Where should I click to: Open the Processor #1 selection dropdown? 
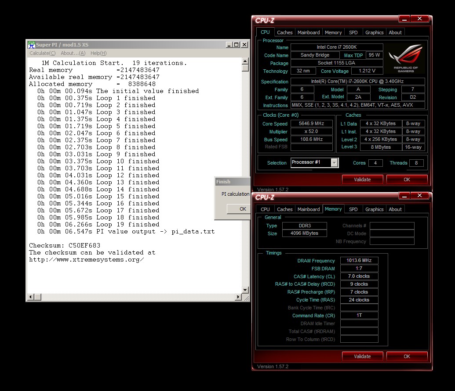(335, 163)
